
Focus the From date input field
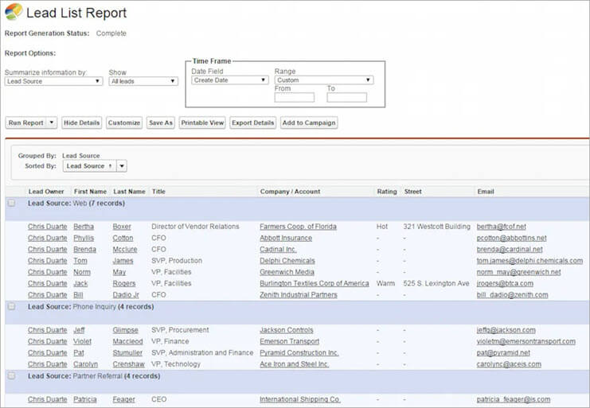295,98
